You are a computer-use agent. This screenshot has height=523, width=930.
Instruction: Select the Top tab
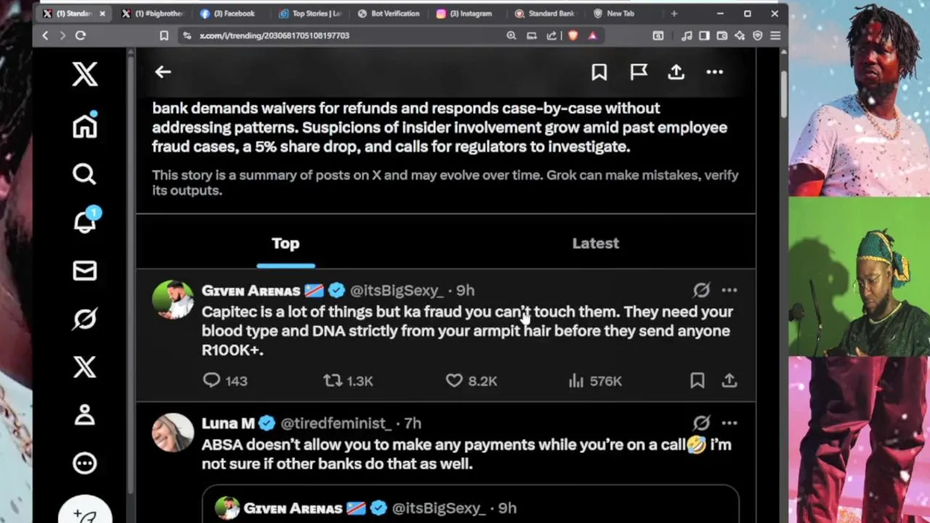(286, 243)
